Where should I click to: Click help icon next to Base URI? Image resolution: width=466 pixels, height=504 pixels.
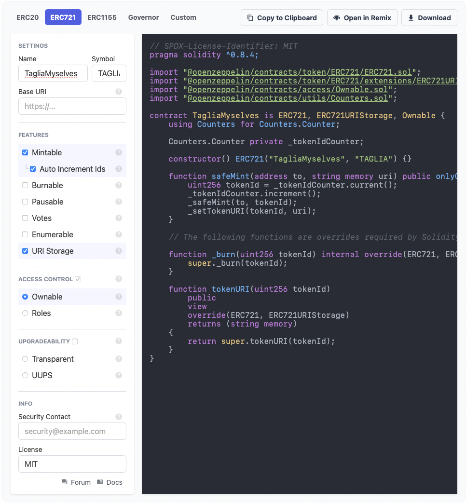(119, 92)
